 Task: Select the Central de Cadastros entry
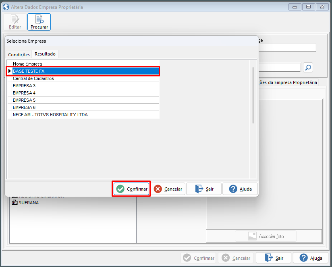(x=32, y=78)
